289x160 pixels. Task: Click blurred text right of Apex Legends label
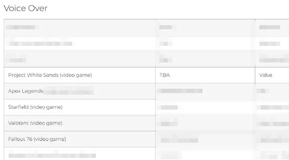point(68,91)
